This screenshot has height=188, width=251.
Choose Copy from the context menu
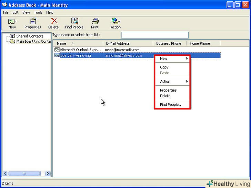164,67
